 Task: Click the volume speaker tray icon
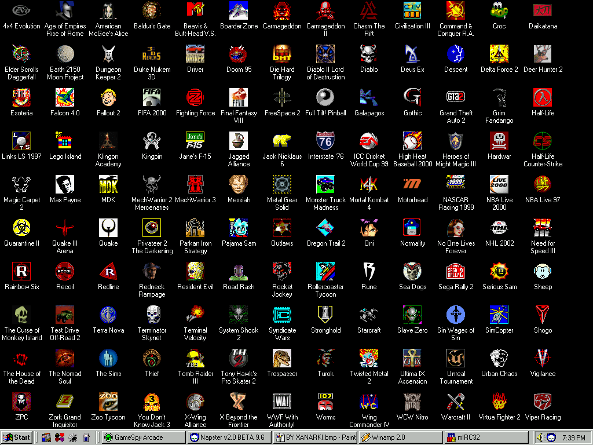click(540, 437)
